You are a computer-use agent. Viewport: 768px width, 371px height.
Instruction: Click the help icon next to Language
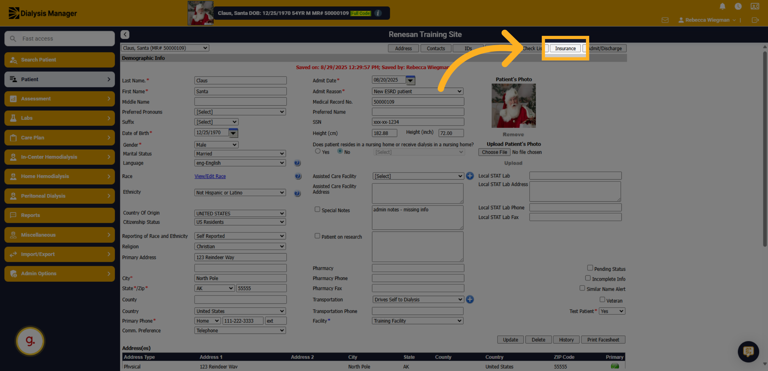pyautogui.click(x=297, y=163)
